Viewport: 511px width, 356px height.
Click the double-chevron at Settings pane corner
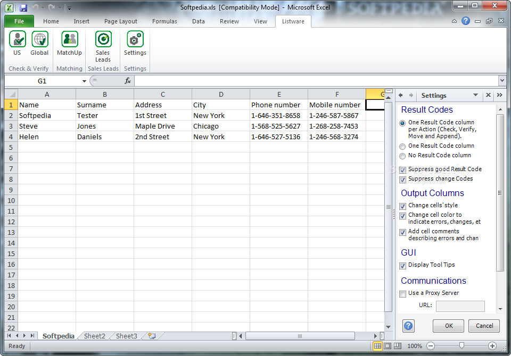(500, 95)
